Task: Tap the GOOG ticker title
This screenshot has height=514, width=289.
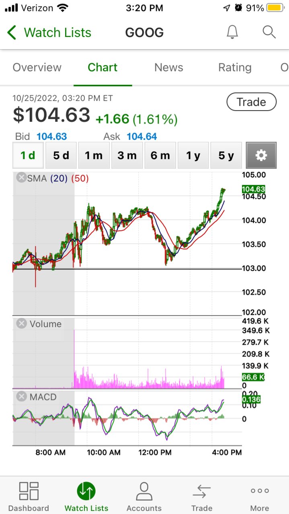Action: click(x=144, y=33)
